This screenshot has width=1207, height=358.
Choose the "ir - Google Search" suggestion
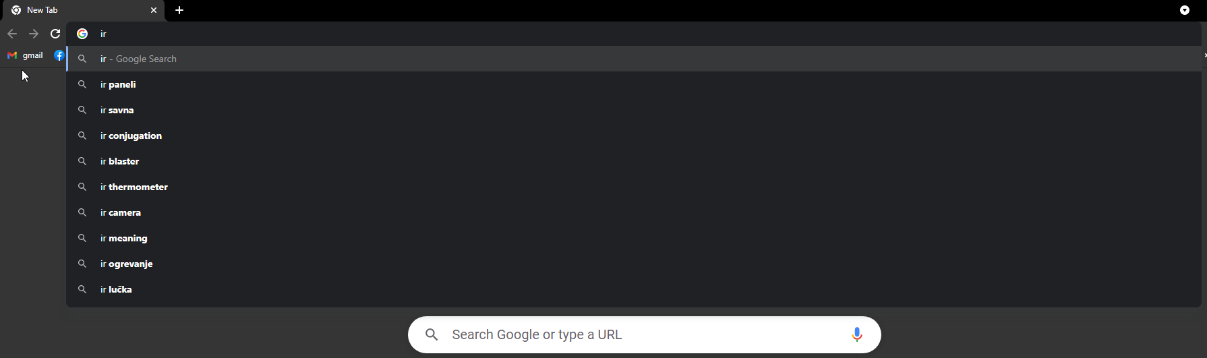point(634,59)
